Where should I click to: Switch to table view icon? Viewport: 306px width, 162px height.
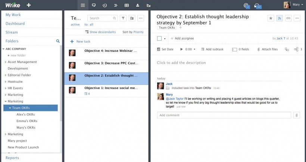tap(127, 5)
